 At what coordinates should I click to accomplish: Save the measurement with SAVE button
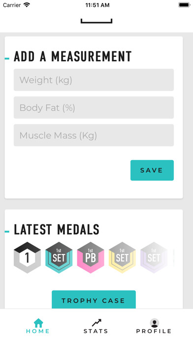[x=152, y=170]
